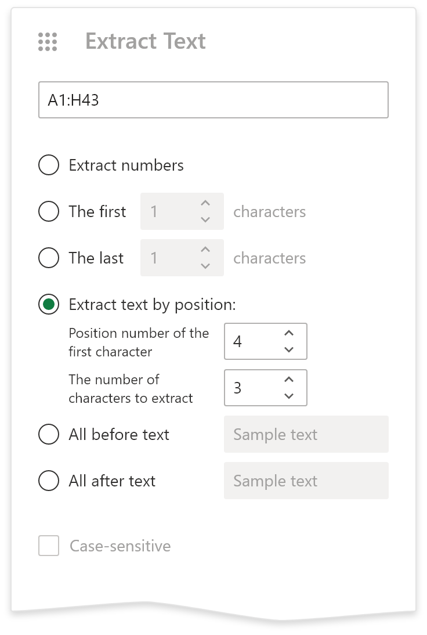This screenshot has height=635, width=427.
Task: Choose the 'The last' characters option
Action: (x=49, y=258)
